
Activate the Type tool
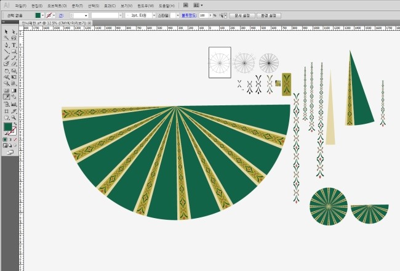(14, 45)
